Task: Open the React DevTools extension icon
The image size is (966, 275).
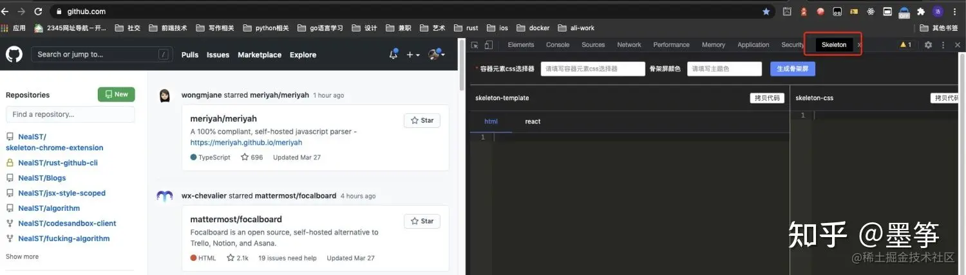Action: tap(871, 12)
